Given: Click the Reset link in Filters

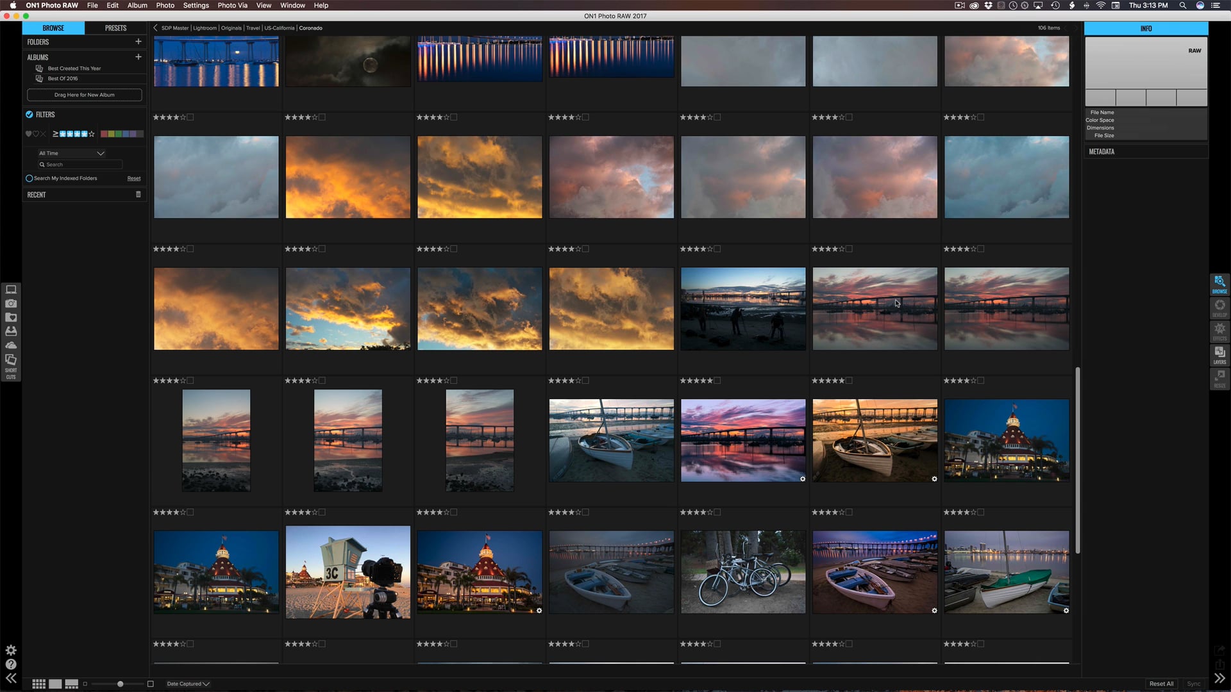Looking at the screenshot, I should 134,178.
